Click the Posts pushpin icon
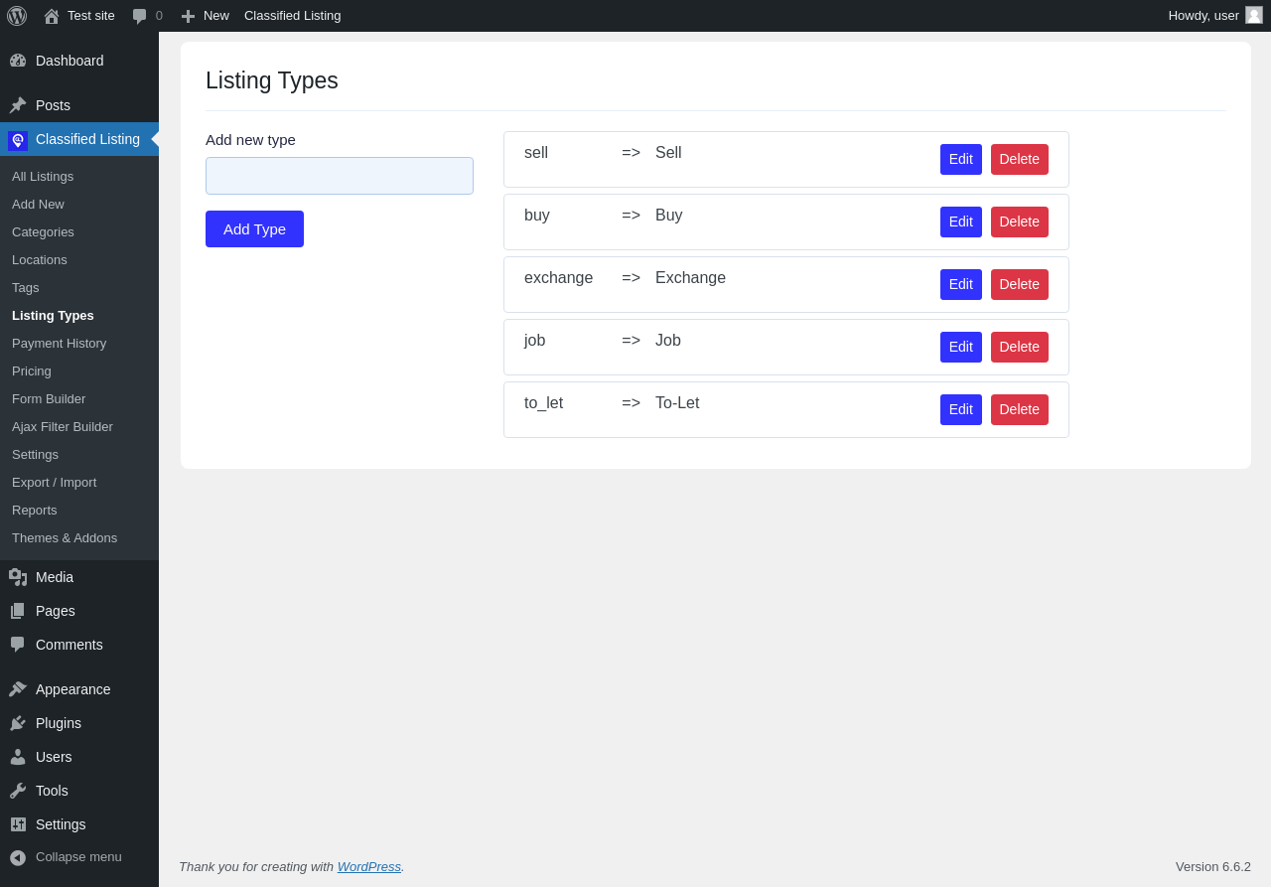1271x887 pixels. 18,105
